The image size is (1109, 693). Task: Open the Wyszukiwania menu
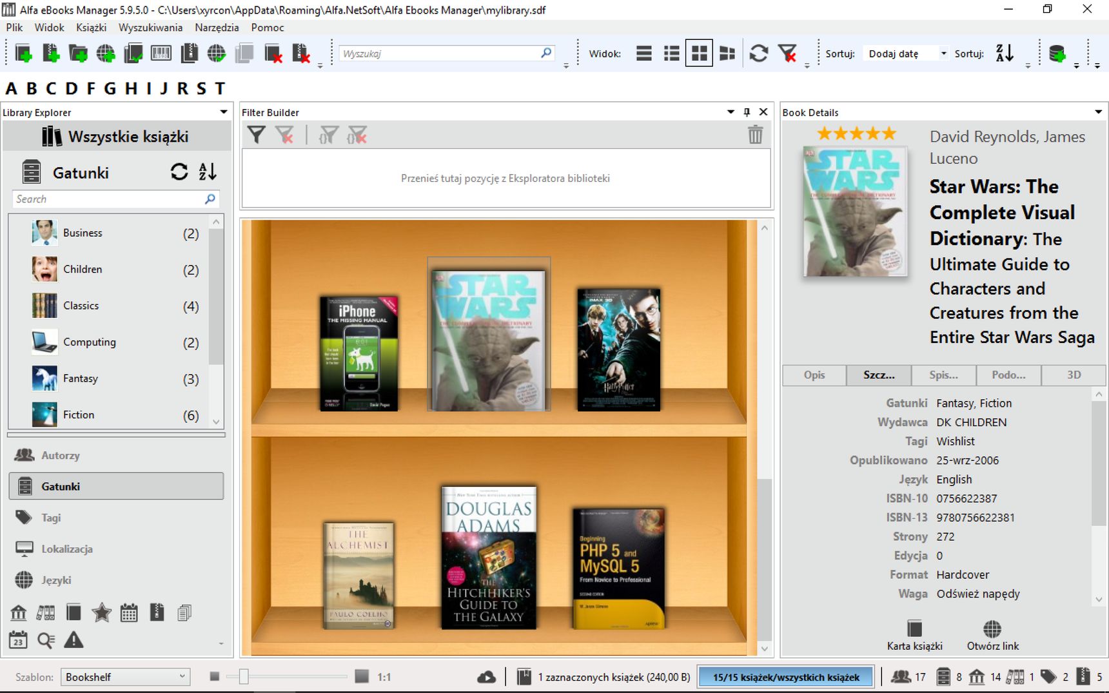(x=150, y=27)
